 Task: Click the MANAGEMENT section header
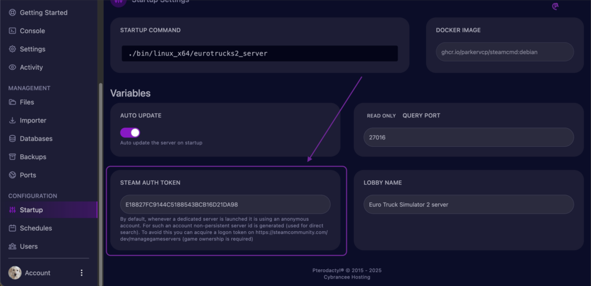(29, 88)
